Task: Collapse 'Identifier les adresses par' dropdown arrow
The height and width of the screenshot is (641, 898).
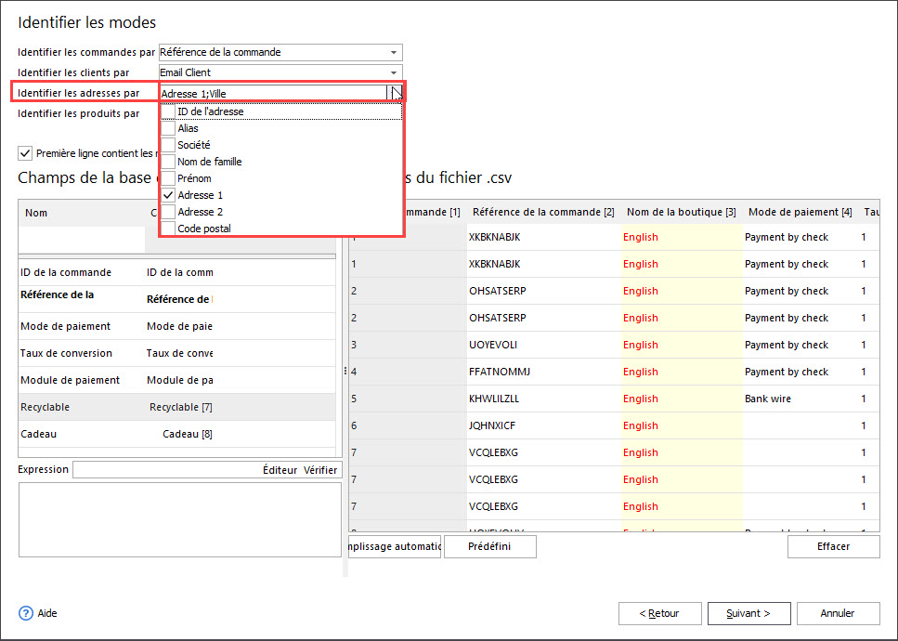Action: (396, 93)
